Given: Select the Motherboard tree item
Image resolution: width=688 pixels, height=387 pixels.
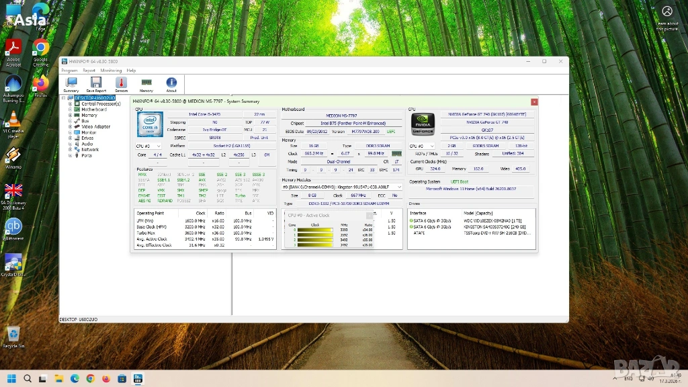Looking at the screenshot, I should pyautogui.click(x=94, y=110).
